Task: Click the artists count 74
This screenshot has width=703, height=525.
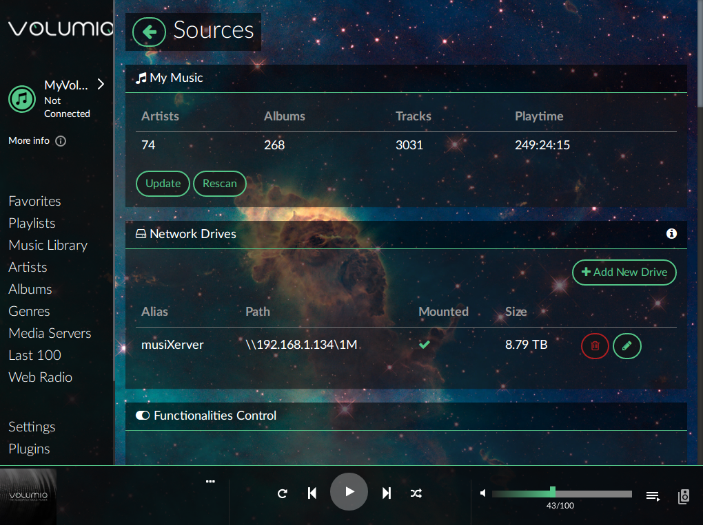Action: point(148,145)
